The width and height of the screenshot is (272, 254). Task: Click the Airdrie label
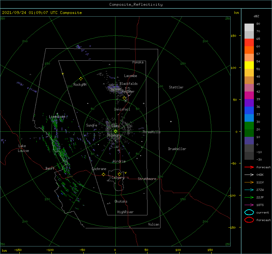(119, 161)
